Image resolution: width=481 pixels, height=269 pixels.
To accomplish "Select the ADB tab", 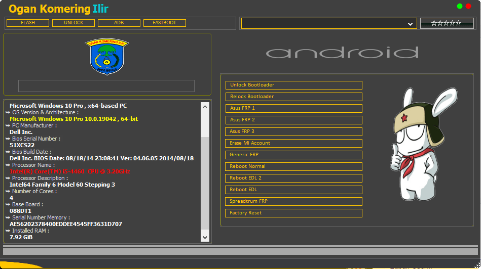I will pos(119,23).
